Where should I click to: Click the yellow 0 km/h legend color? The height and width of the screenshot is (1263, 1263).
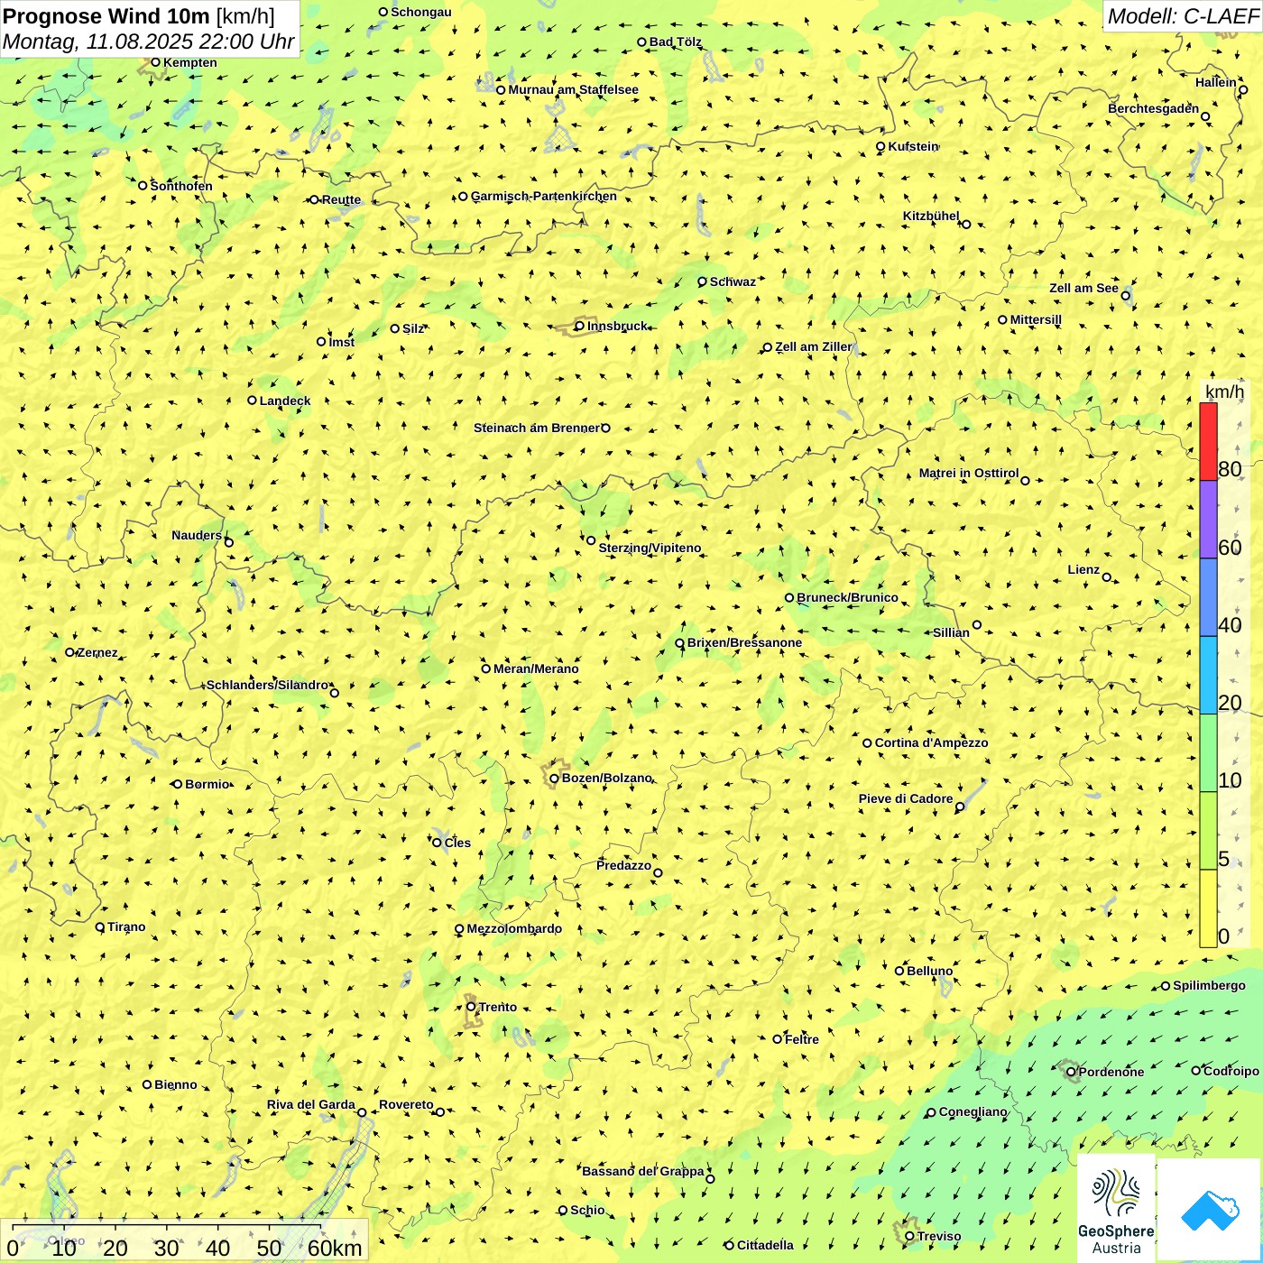pyautogui.click(x=1208, y=908)
